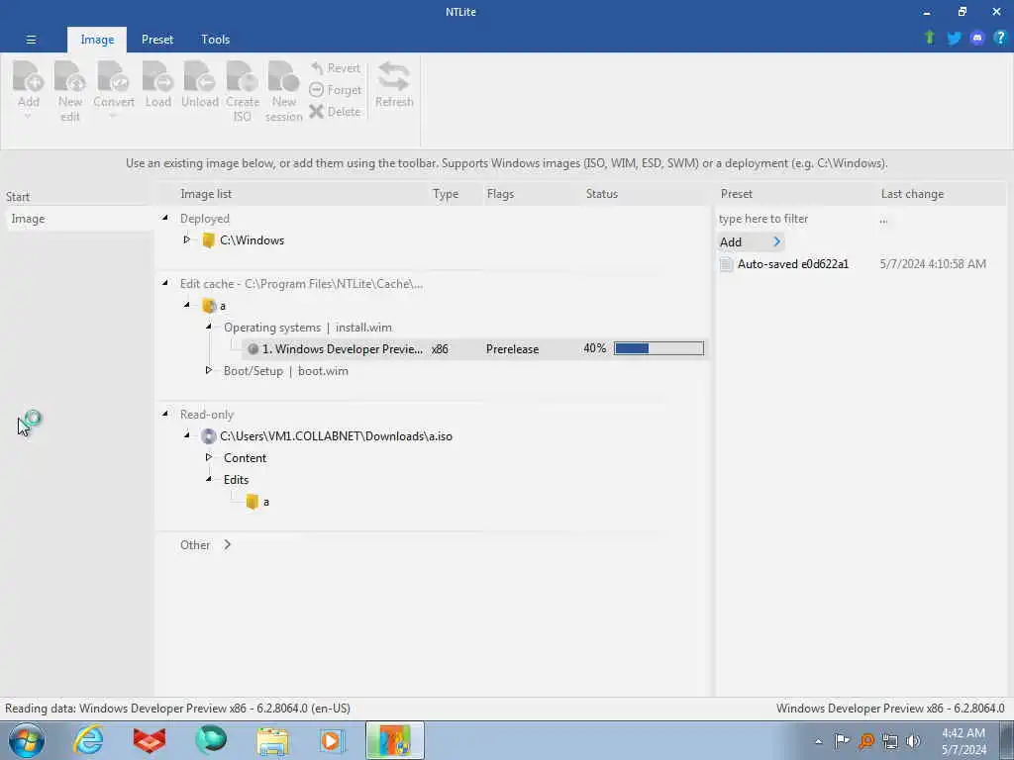
Task: Open the hamburger main menu
Action: click(31, 40)
